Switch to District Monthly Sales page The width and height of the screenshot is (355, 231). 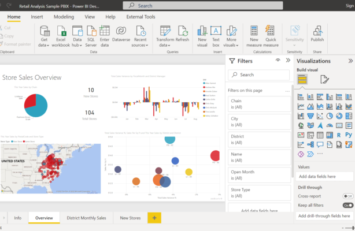click(x=86, y=218)
